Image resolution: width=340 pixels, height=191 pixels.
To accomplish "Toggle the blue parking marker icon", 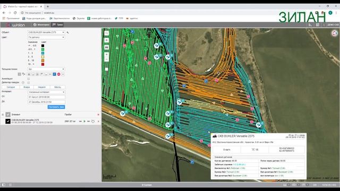I will click(54, 74).
